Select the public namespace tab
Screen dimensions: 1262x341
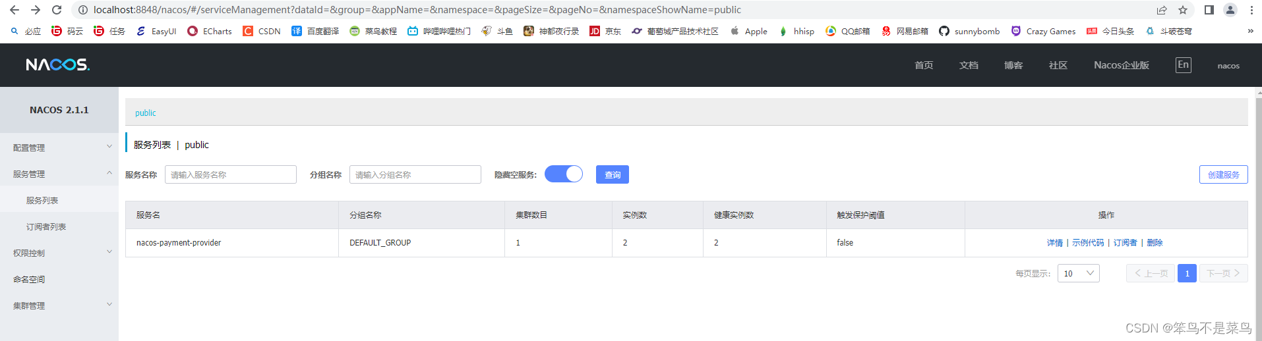146,113
